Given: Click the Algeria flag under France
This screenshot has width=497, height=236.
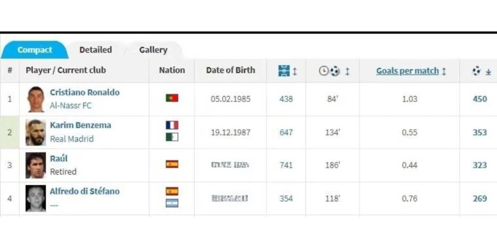Looking at the screenshot, I should click(172, 137).
